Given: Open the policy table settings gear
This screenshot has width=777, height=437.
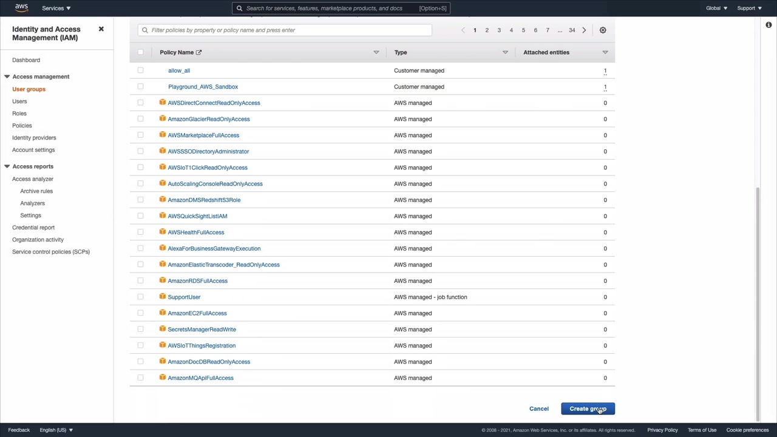Looking at the screenshot, I should point(603,30).
